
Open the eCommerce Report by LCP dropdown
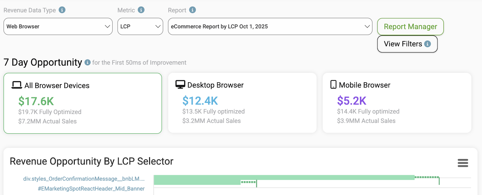click(x=270, y=26)
